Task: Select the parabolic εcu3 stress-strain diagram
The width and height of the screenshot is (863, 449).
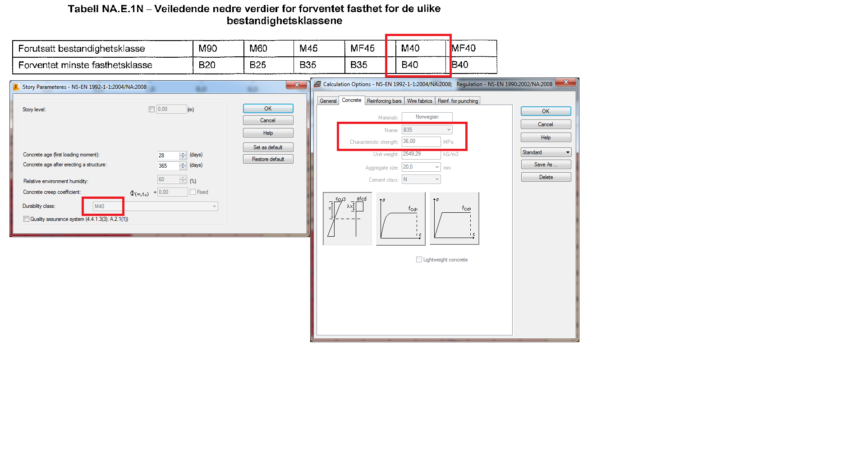Action: 347,218
